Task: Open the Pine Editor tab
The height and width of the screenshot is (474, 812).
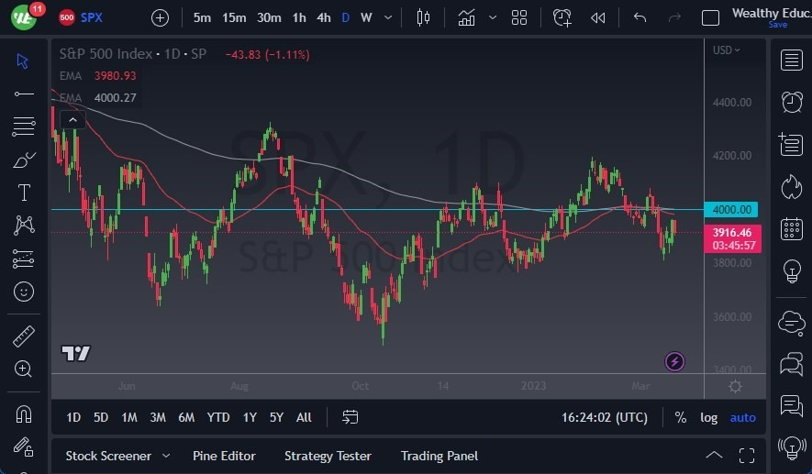Action: tap(224, 456)
